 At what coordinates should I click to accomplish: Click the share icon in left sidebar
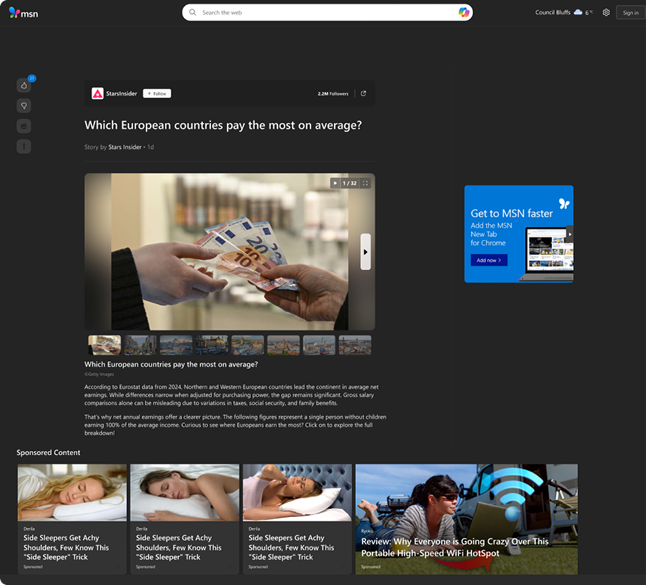click(x=24, y=126)
